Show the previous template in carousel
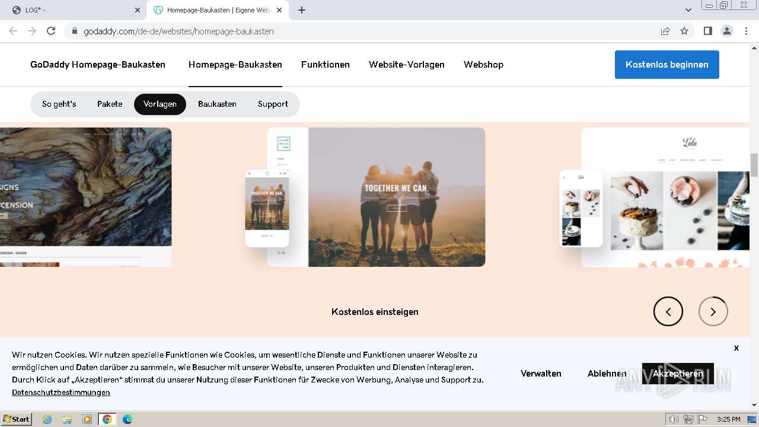This screenshot has height=427, width=759. 668,311
